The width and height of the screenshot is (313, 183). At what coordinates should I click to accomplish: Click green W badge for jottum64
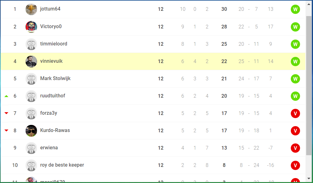(295, 9)
